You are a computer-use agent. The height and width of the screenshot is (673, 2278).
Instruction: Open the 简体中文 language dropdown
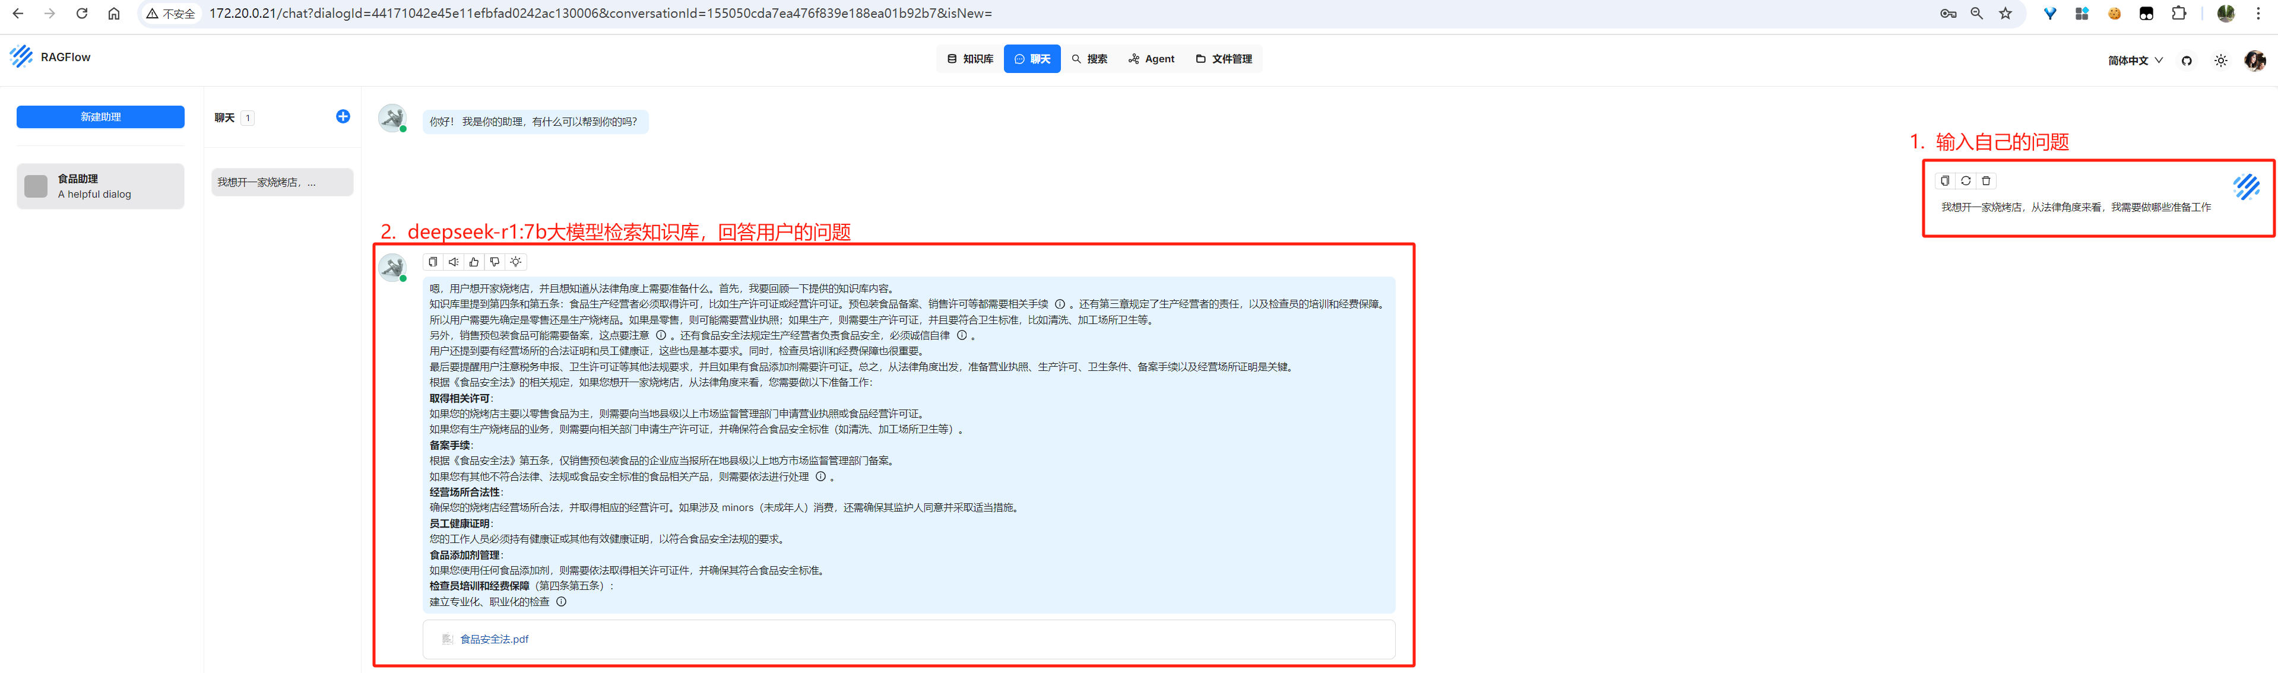(2135, 60)
